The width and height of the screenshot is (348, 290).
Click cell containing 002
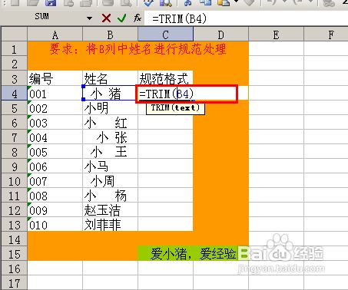(x=55, y=107)
